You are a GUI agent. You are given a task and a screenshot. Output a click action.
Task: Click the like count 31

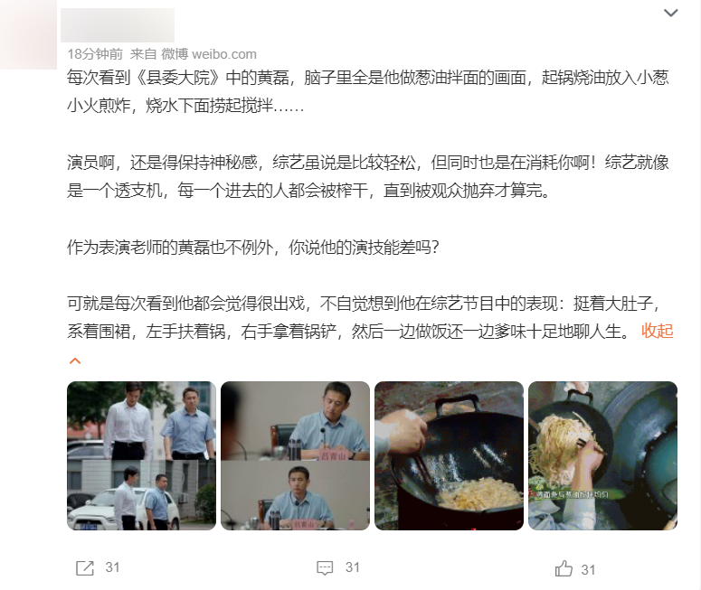588,570
